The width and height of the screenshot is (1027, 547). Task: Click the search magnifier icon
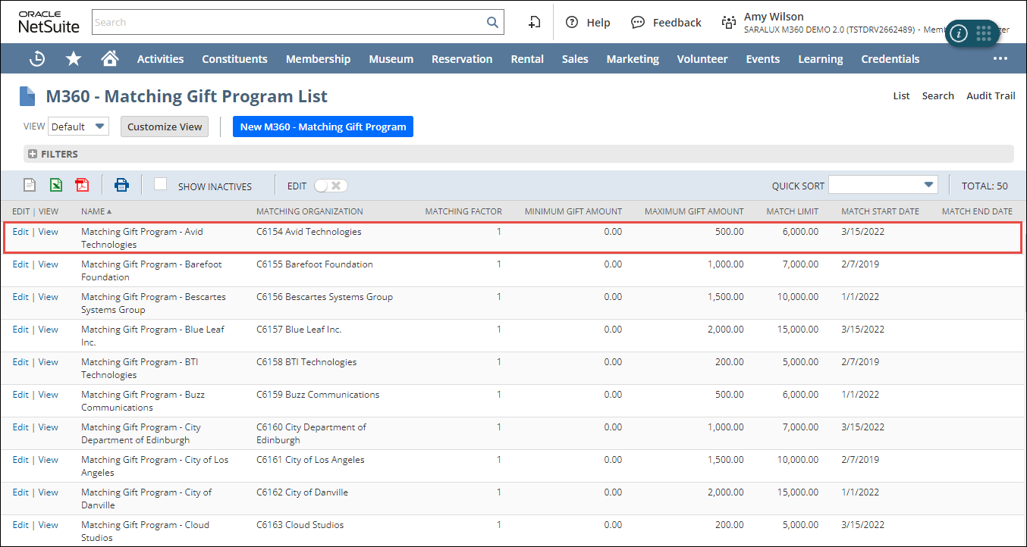click(492, 23)
